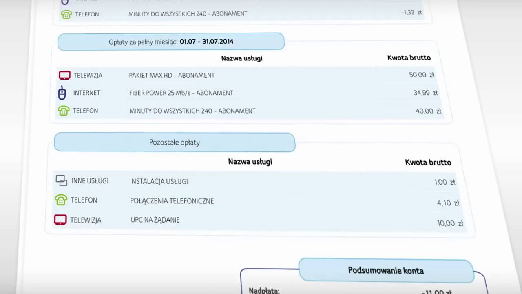Click the blue mouse icon beside FIBER POWER 25 Mb/s

(x=62, y=93)
